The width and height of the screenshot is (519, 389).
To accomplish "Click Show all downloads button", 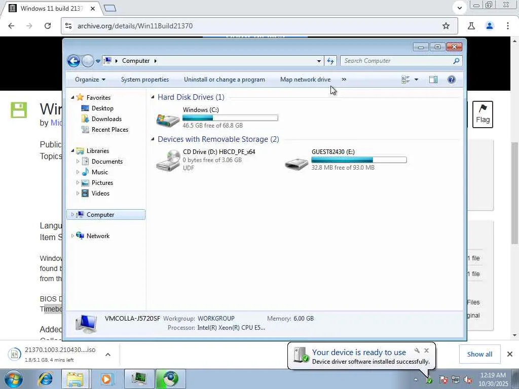I will (479, 354).
